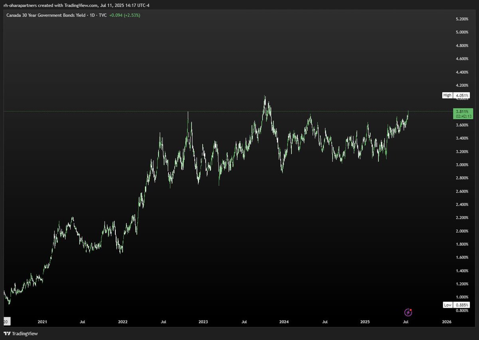This screenshot has width=479, height=340.
Task: Click the 2.200% axis label
Action: coord(462,218)
